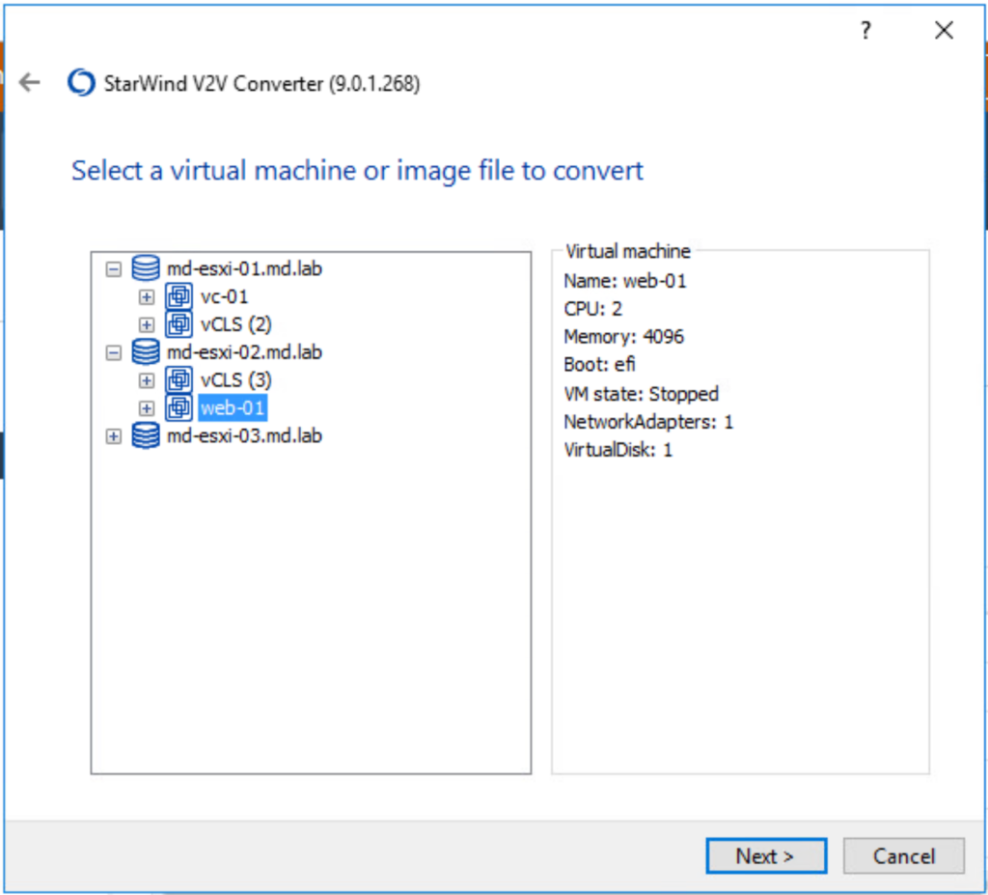988x895 pixels.
Task: Click the 'NetworkAdapters: 1' detail line
Action: [648, 421]
